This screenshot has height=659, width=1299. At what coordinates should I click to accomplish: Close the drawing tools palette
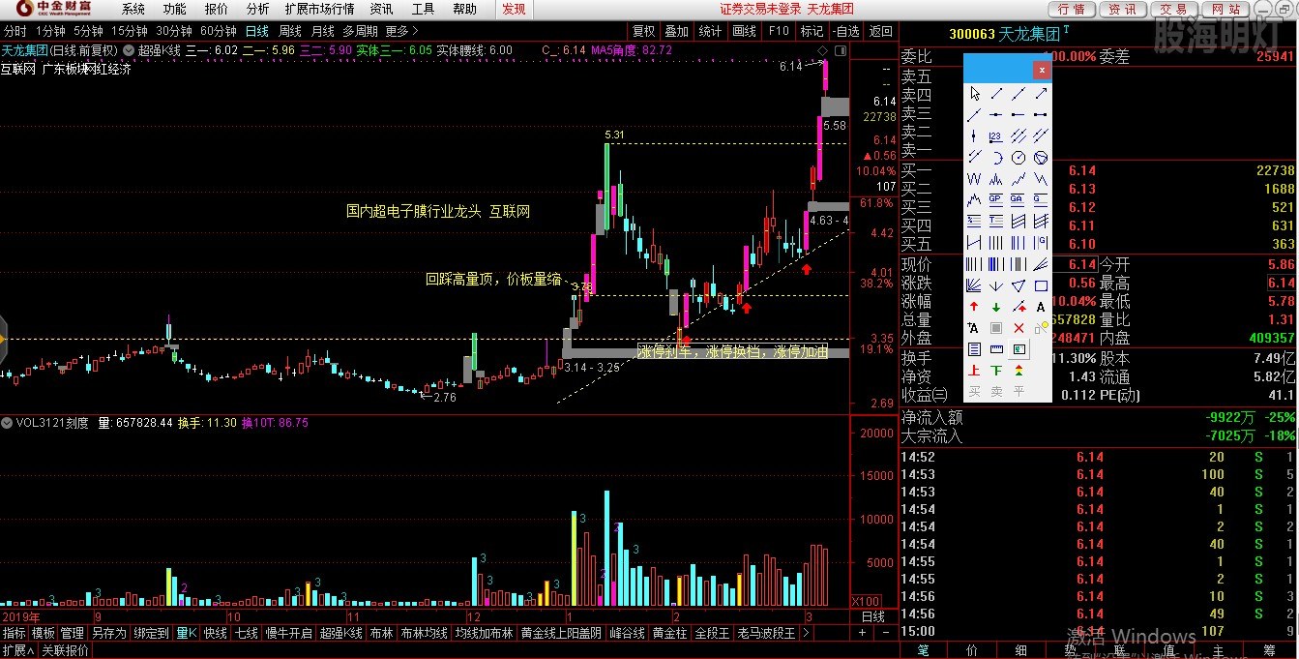[1042, 70]
